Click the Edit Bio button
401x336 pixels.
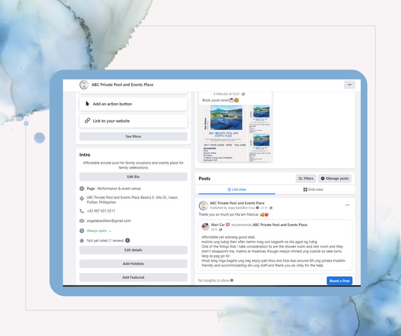coord(133,177)
